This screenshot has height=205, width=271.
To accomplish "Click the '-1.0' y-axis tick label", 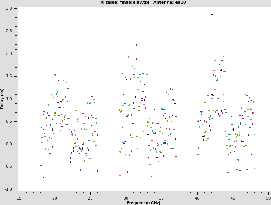I will point(9,189).
